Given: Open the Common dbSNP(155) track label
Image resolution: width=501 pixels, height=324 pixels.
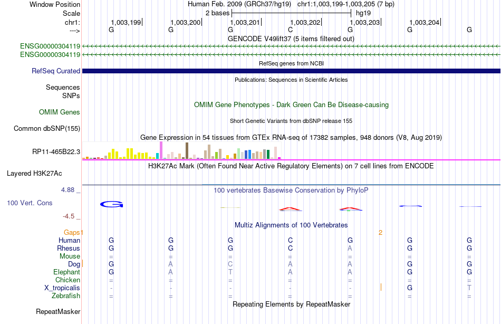Looking at the screenshot, I should click(x=47, y=129).
